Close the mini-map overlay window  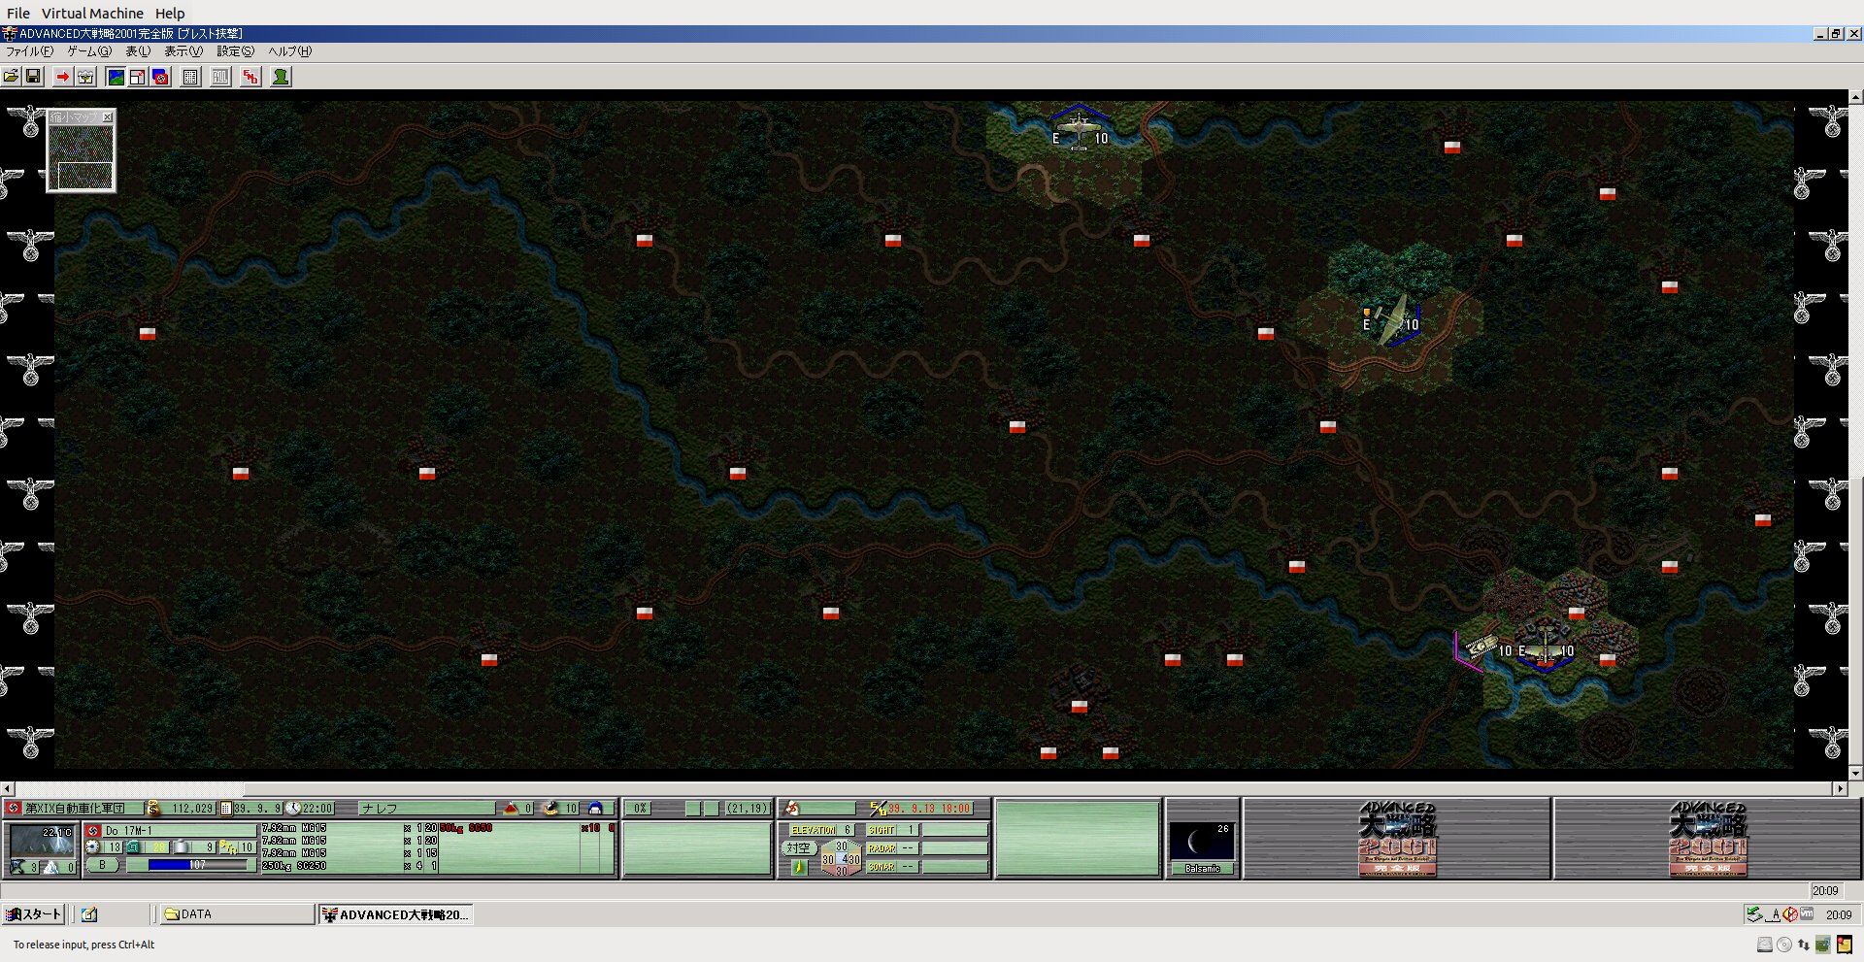(x=108, y=116)
